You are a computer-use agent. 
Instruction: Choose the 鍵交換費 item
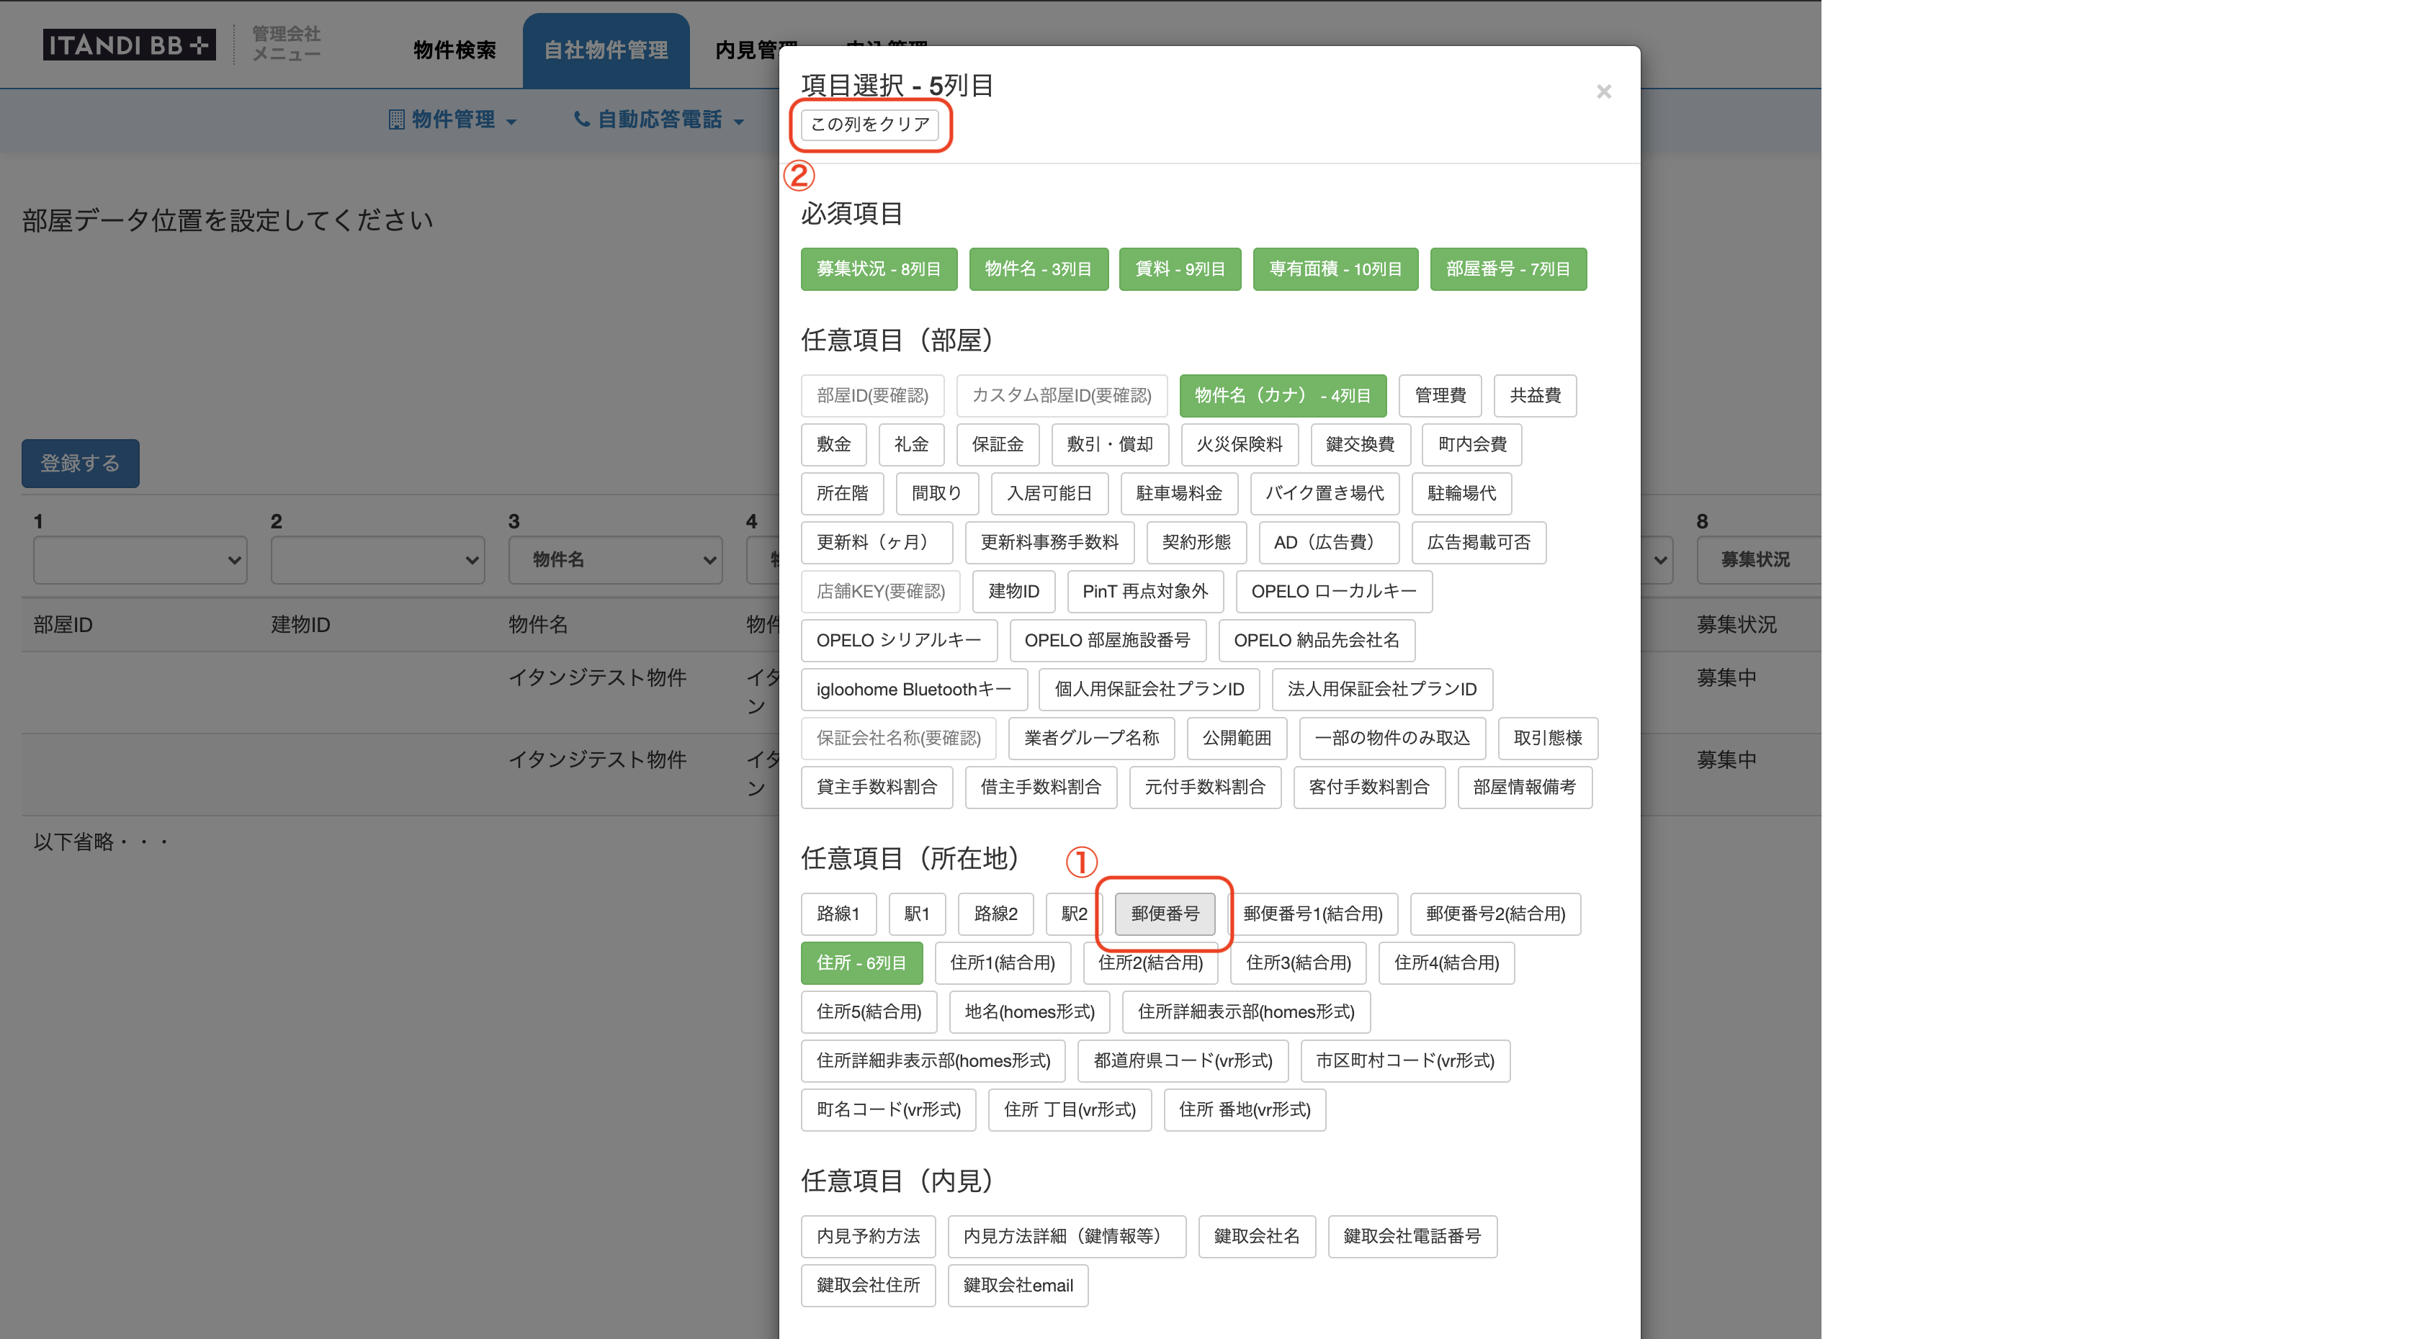[x=1361, y=444]
